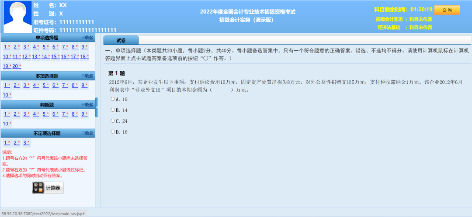This screenshot has height=217, width=472.
Task: Select answer option A. 19
Action: pos(113,99)
